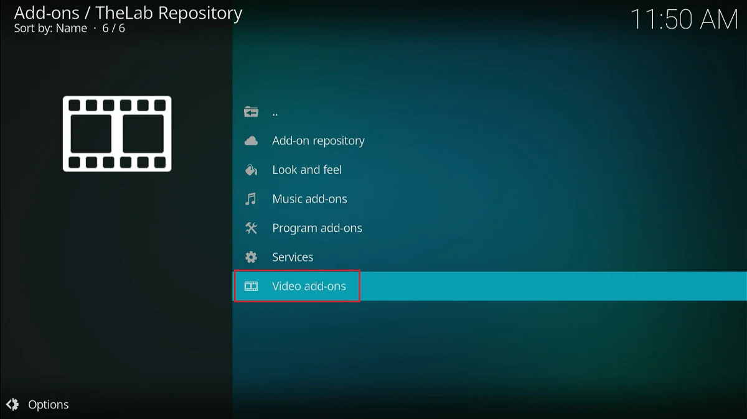Click the small film strip icon in list
The image size is (747, 419).
[x=251, y=287]
